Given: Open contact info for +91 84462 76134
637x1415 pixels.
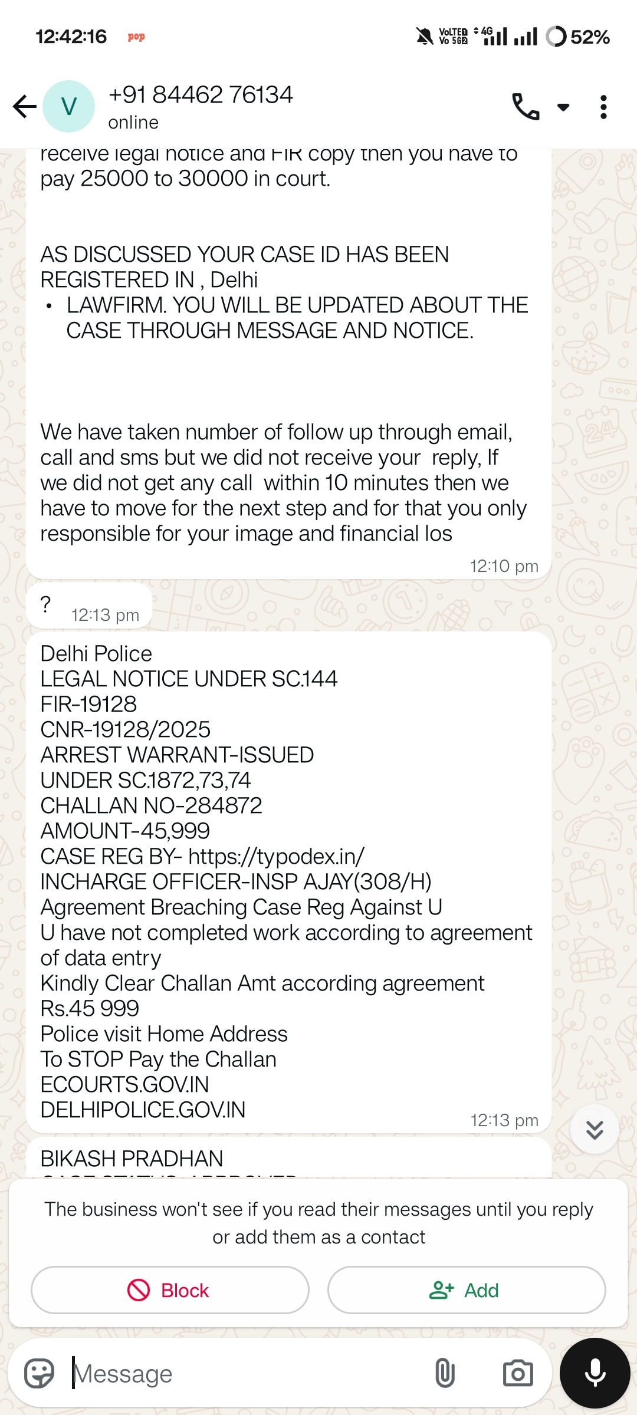Looking at the screenshot, I should point(201,106).
